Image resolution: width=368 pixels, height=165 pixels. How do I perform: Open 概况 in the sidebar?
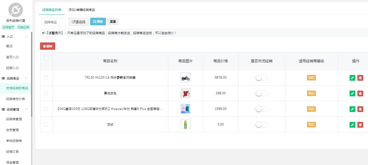click(9, 46)
